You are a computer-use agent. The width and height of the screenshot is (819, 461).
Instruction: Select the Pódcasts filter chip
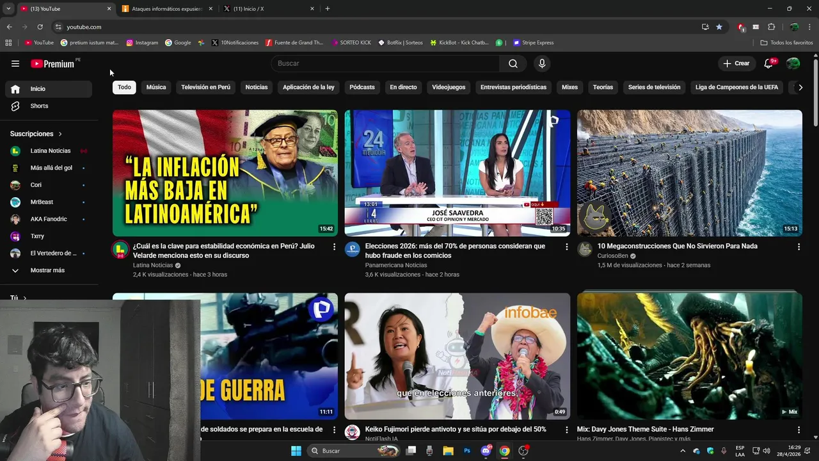click(362, 87)
